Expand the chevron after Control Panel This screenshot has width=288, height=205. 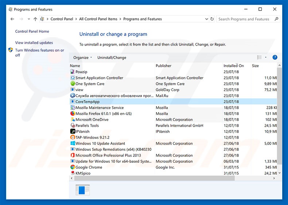pyautogui.click(x=76, y=19)
